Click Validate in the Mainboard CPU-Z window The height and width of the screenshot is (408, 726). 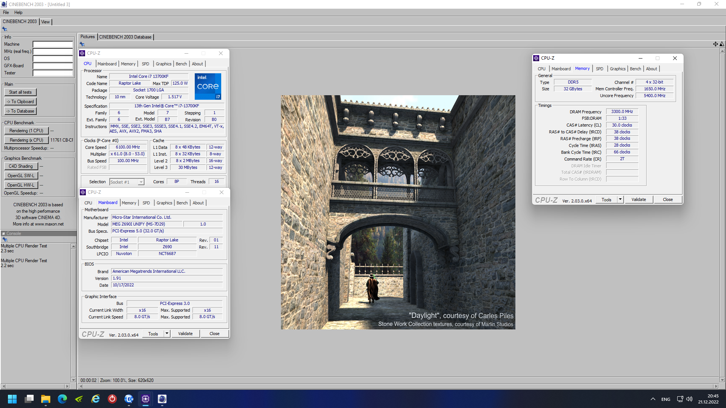tap(185, 334)
